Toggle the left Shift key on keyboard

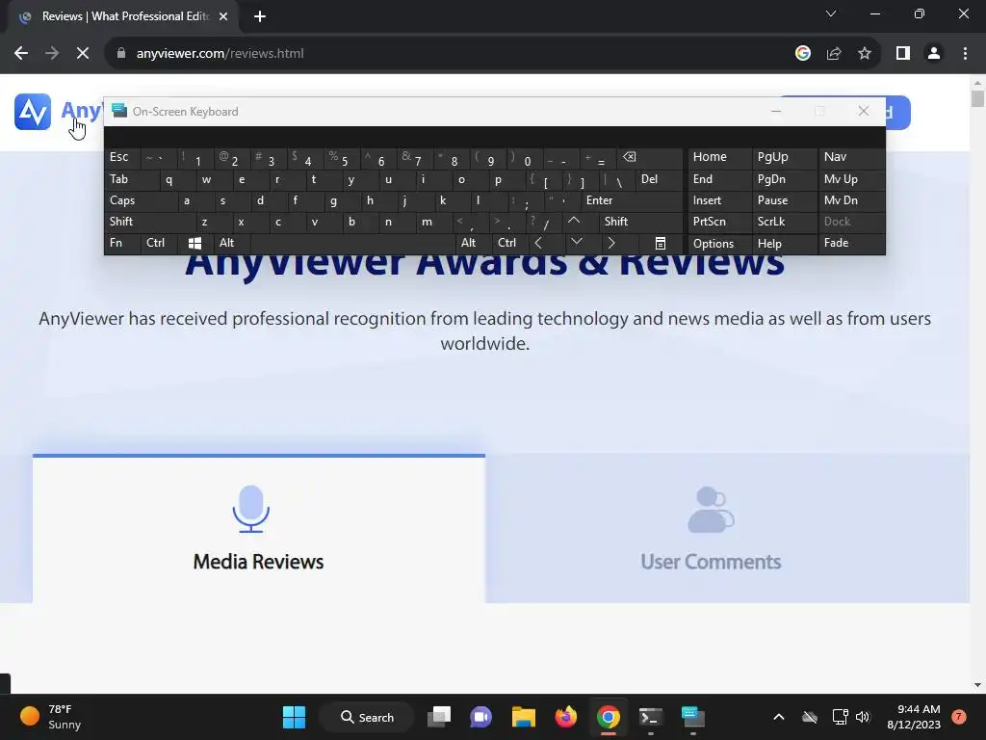tap(150, 222)
